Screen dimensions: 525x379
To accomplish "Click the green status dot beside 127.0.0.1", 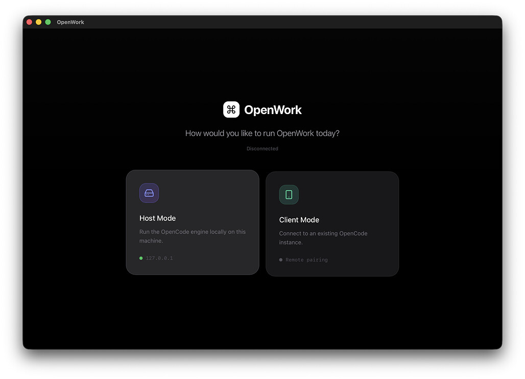I will pyautogui.click(x=141, y=258).
